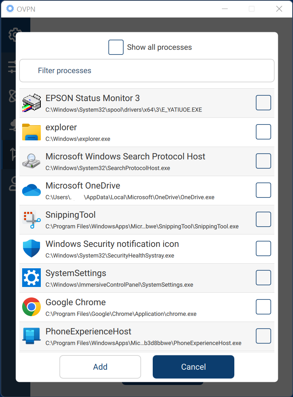Click the explorer folder icon
Image resolution: width=293 pixels, height=397 pixels.
pyautogui.click(x=31, y=132)
